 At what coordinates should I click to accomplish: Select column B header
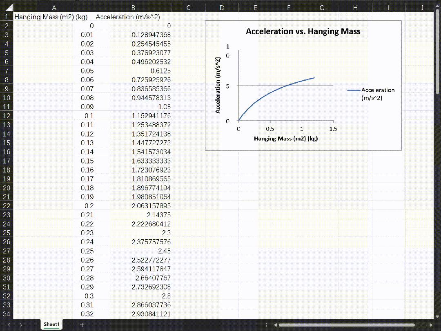pyautogui.click(x=133, y=7)
